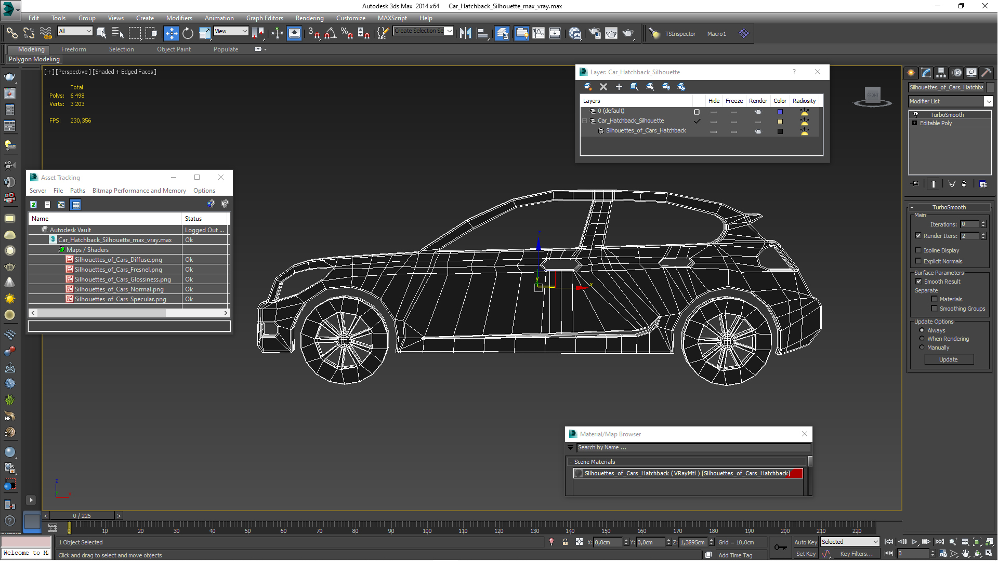Open the Hierarchy command panel tab
998x561 pixels.
tap(941, 73)
